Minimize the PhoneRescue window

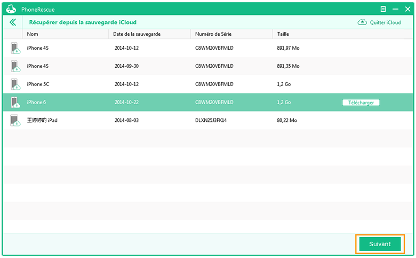(x=396, y=9)
